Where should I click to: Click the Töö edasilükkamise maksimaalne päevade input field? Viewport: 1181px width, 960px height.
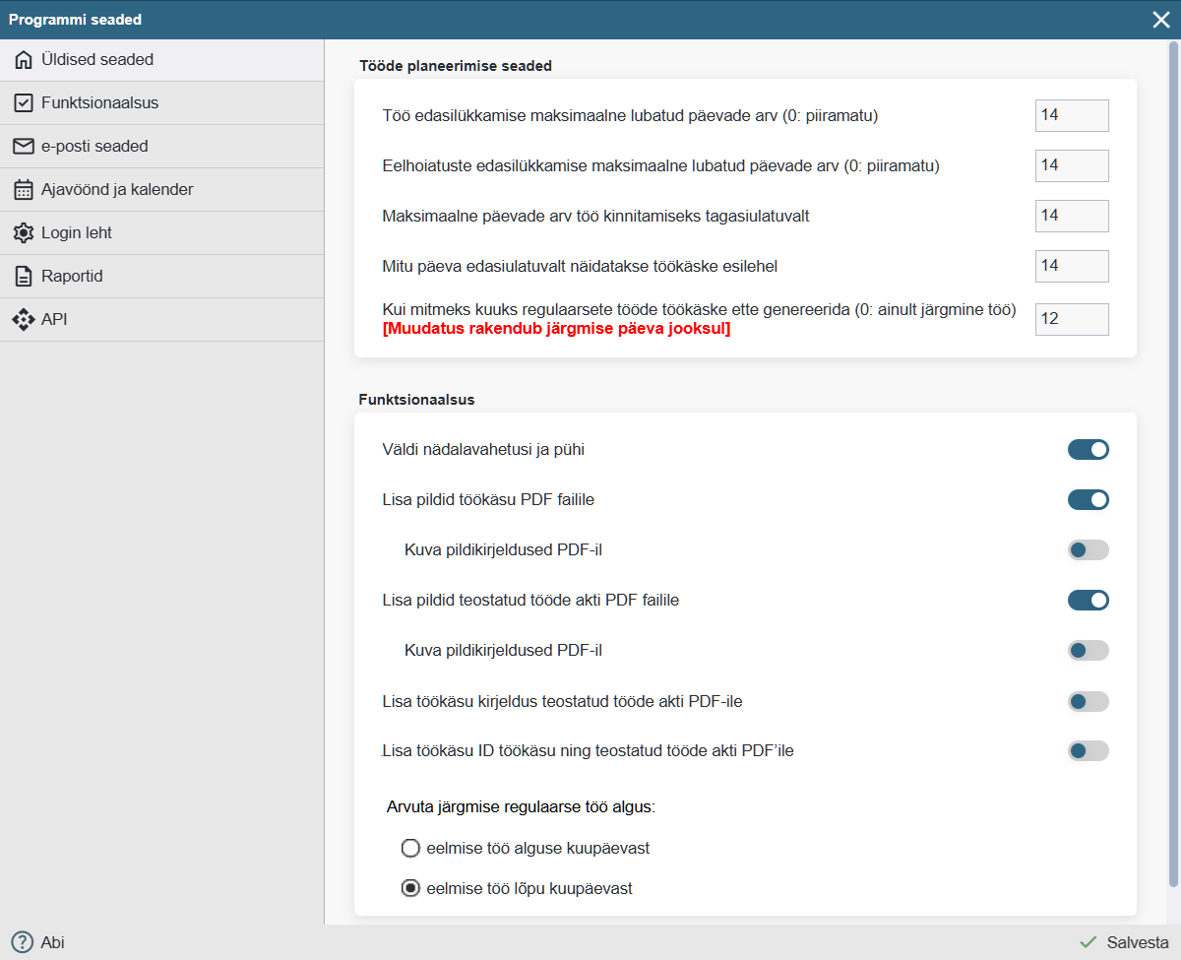click(x=1071, y=115)
